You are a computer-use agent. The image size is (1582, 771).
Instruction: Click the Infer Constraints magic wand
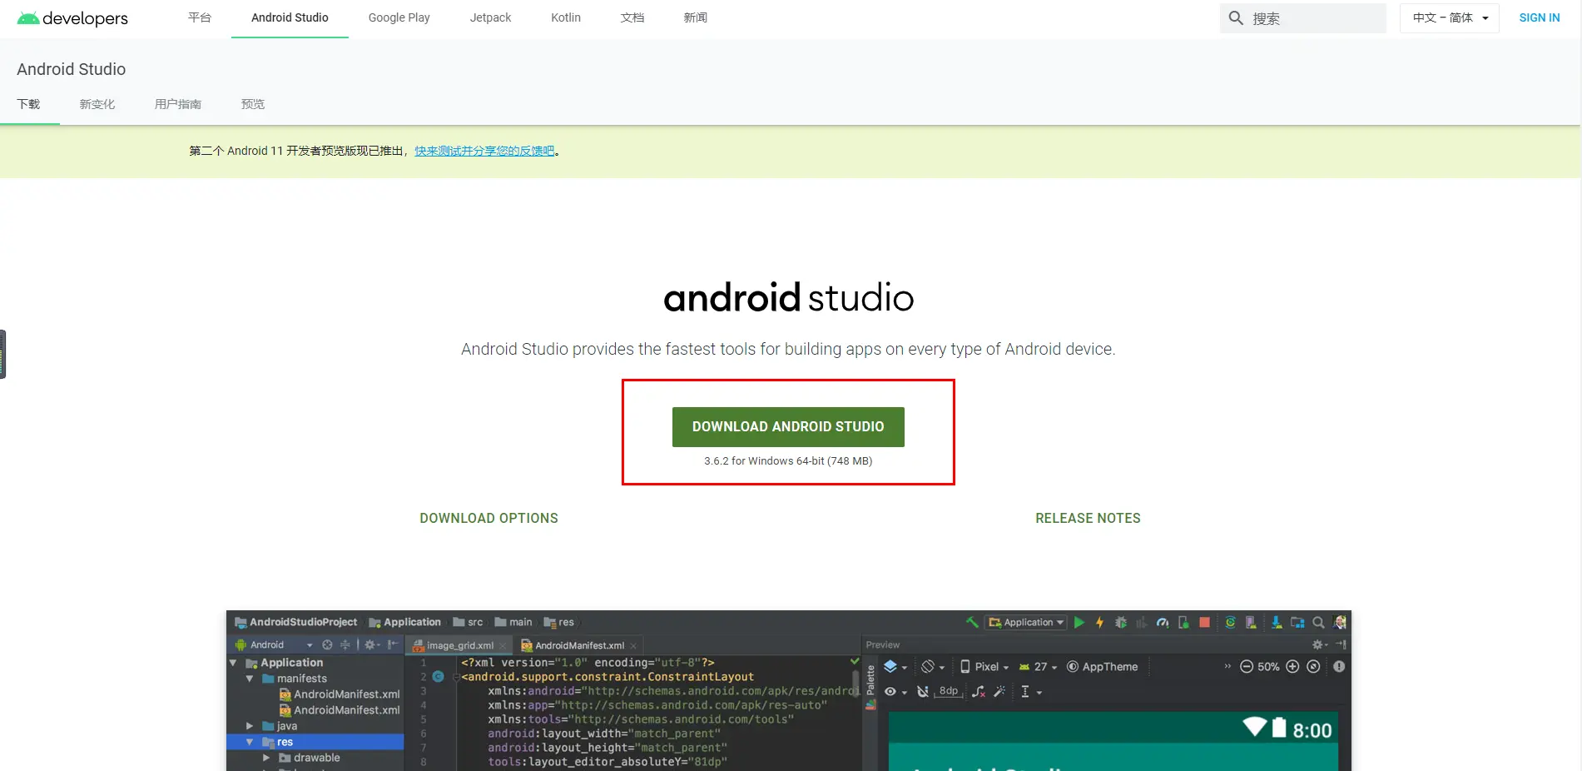point(999,691)
